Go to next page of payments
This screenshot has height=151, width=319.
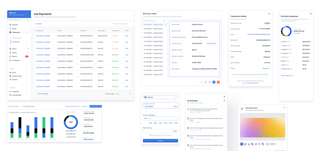click(x=130, y=94)
